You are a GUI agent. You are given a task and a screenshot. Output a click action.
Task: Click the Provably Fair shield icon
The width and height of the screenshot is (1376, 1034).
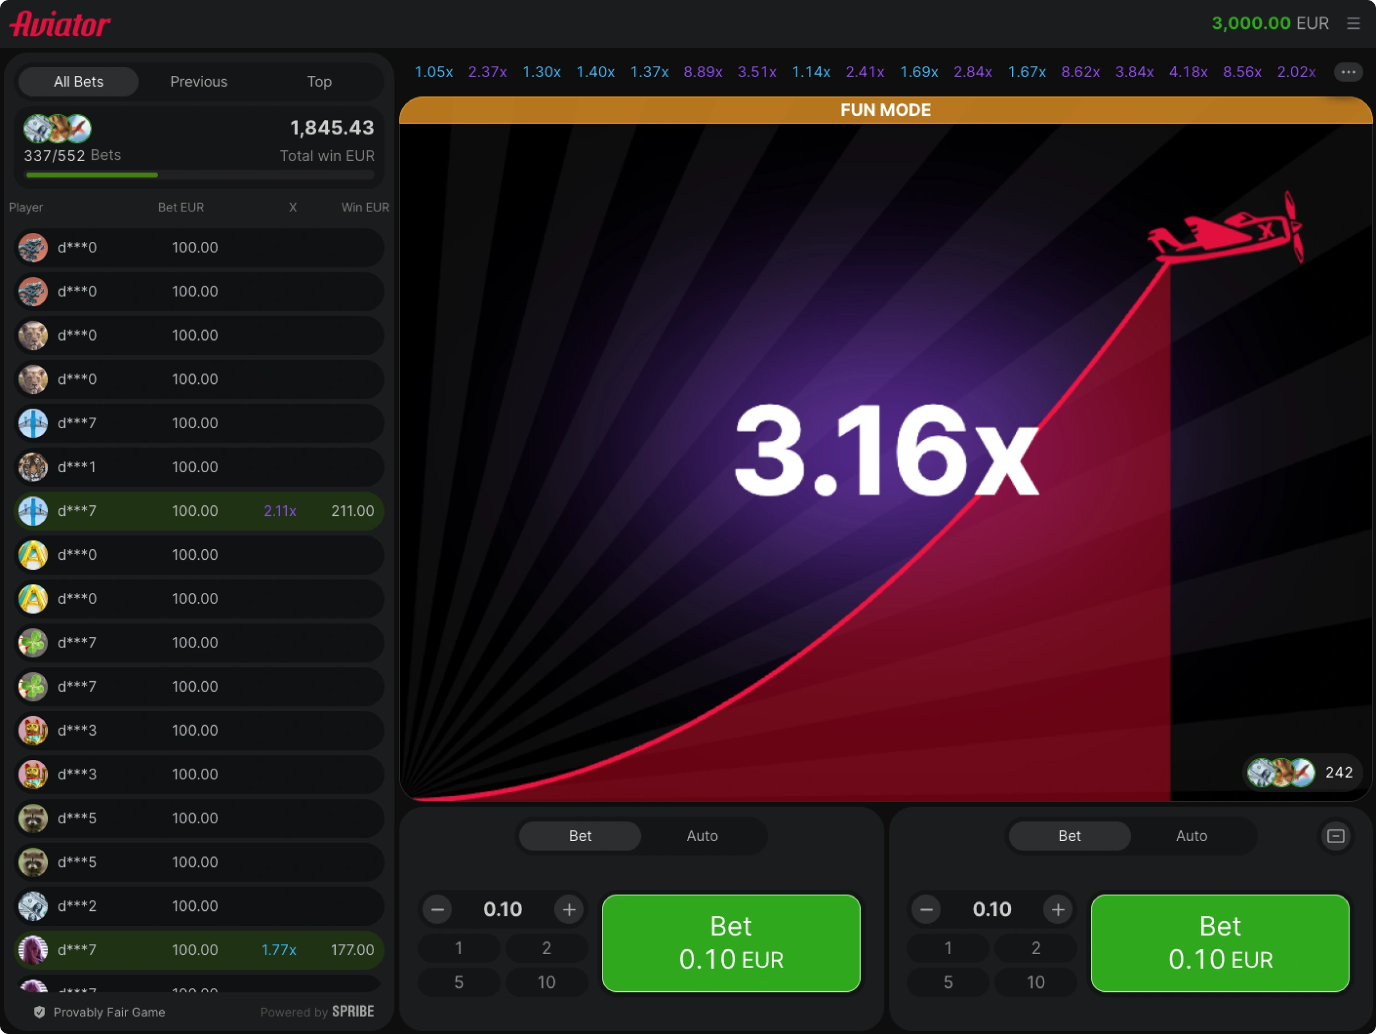point(39,1012)
